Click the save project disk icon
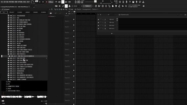The width and height of the screenshot is (187, 105). pyautogui.click(x=133, y=2)
